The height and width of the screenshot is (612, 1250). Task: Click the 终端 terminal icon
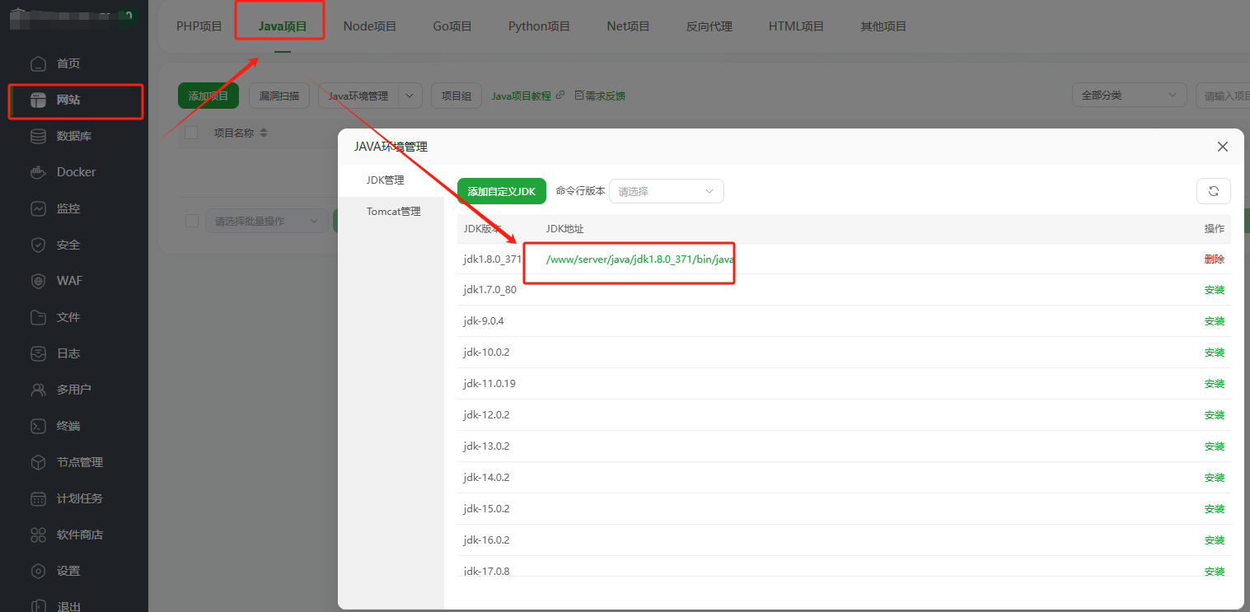38,426
